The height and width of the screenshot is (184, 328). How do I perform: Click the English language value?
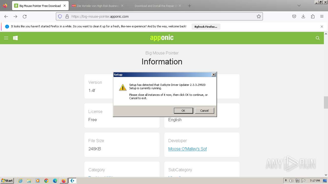point(175,120)
